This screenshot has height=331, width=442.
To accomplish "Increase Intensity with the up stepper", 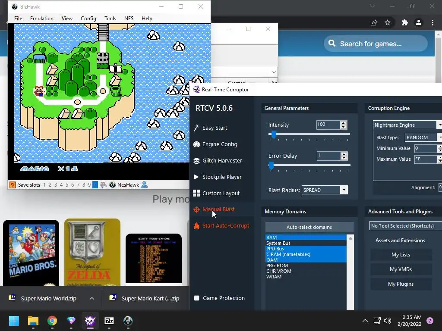I will (x=344, y=123).
